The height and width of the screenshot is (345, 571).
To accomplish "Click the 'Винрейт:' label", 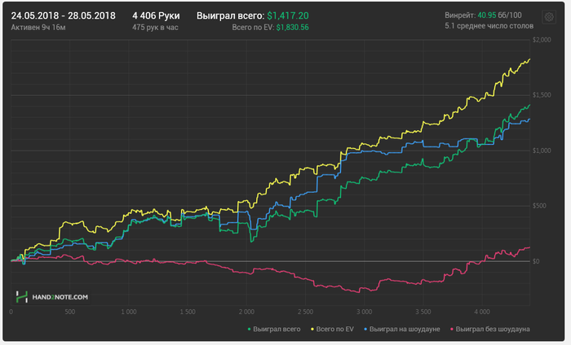I will [x=460, y=15].
